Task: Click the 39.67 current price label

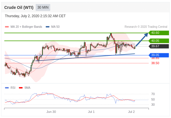Action: [x=159, y=46]
